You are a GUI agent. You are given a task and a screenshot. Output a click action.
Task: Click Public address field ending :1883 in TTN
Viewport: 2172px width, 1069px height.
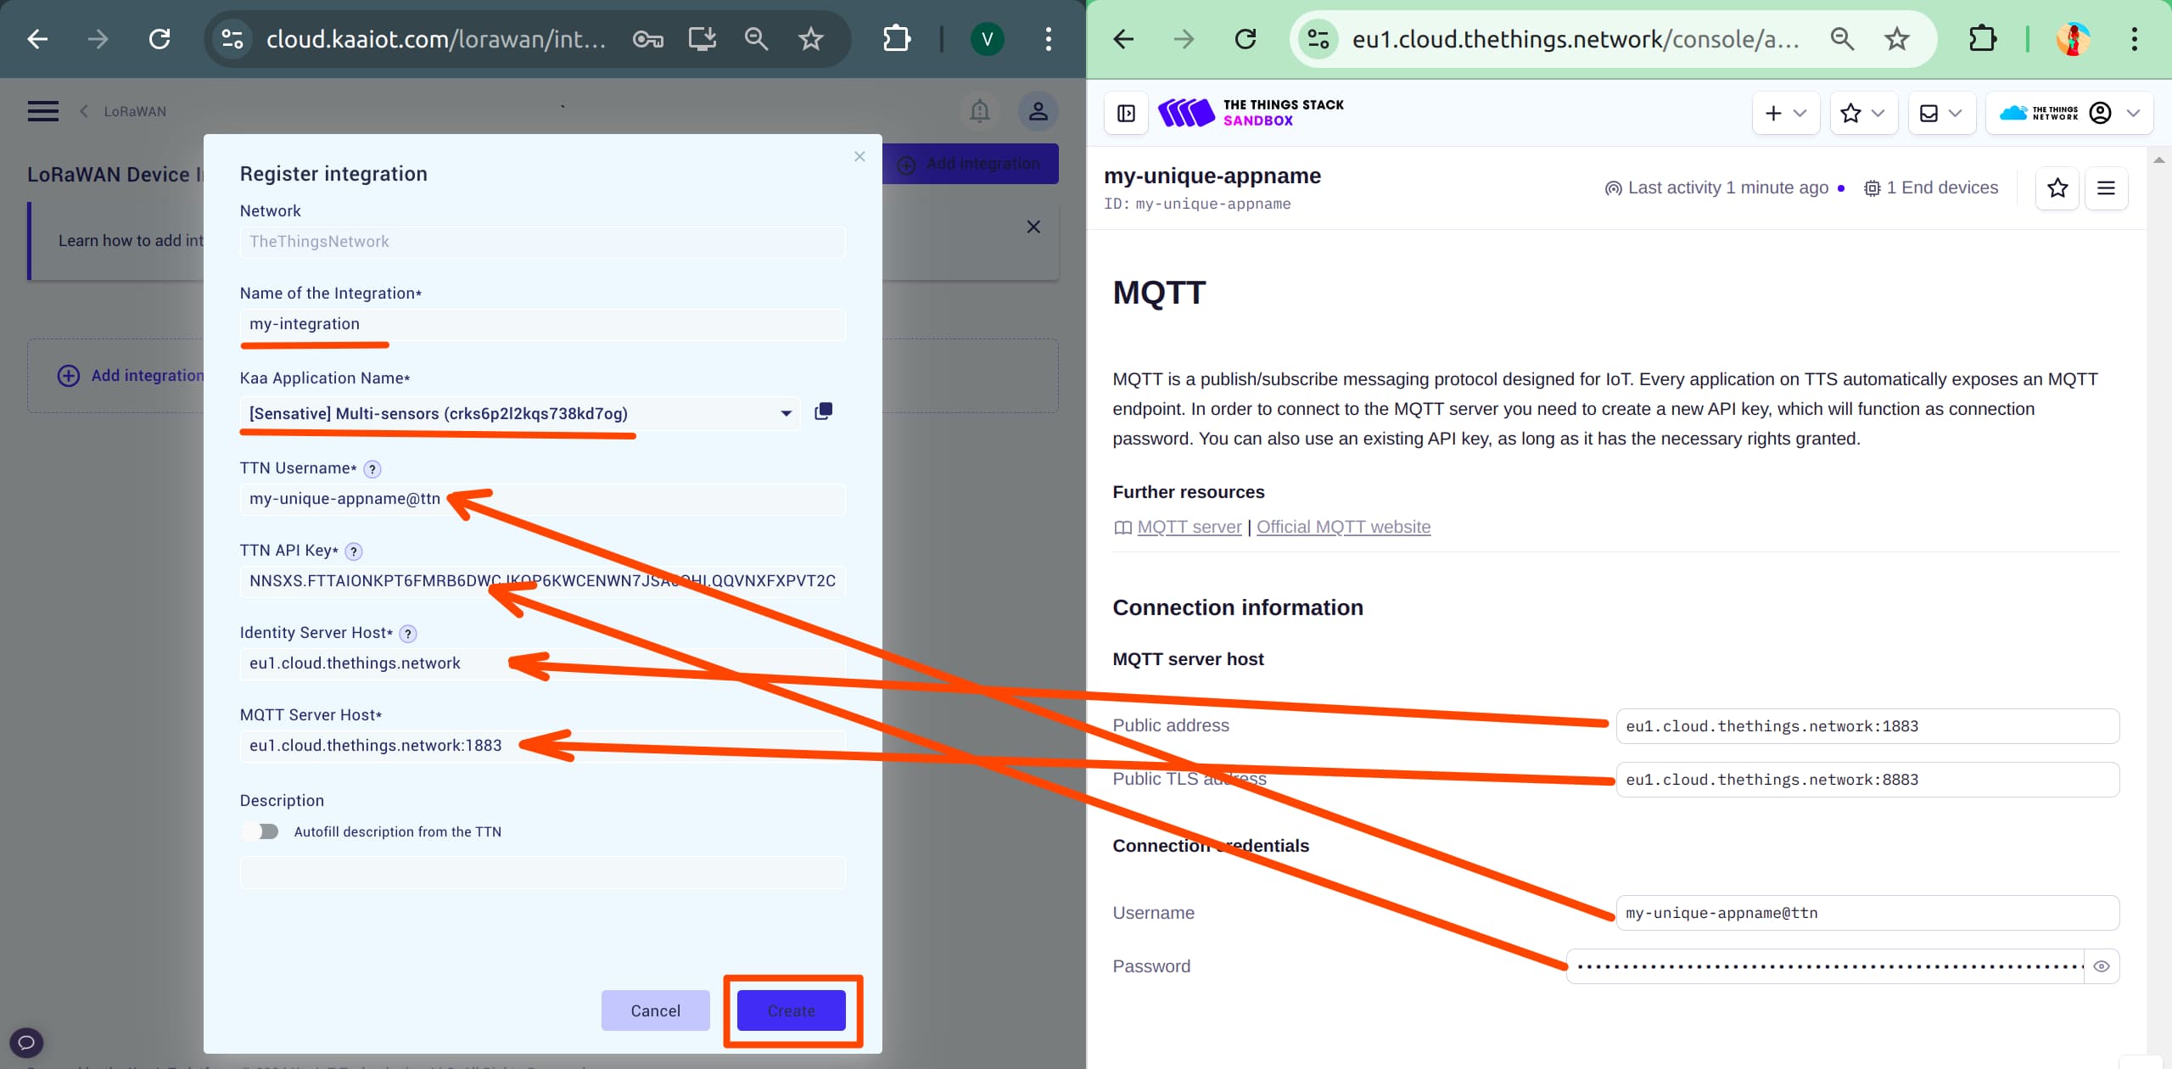(x=1867, y=726)
